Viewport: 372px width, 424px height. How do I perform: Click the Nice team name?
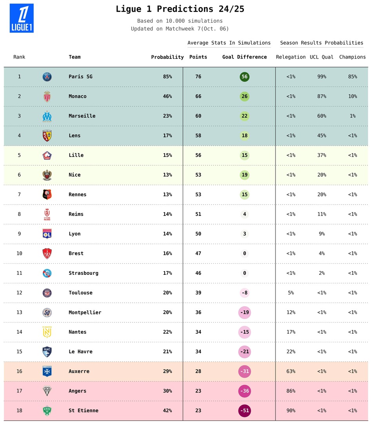[74, 175]
